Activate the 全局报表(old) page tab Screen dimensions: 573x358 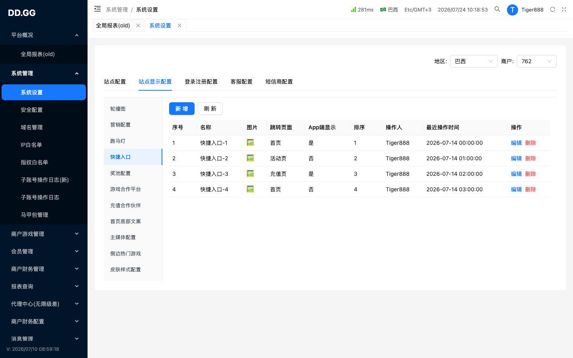(113, 25)
